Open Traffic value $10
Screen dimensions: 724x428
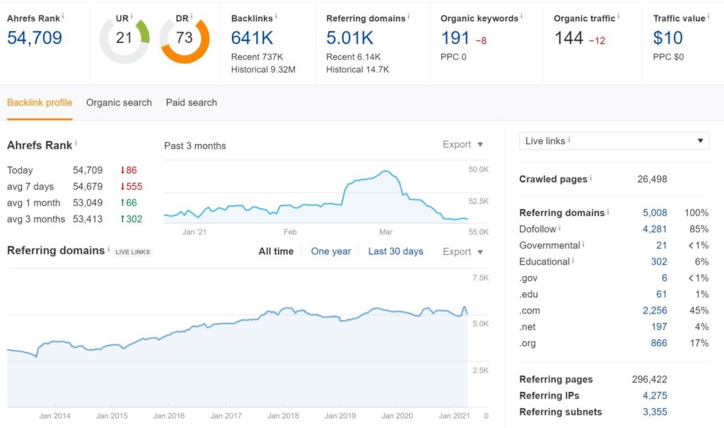667,38
